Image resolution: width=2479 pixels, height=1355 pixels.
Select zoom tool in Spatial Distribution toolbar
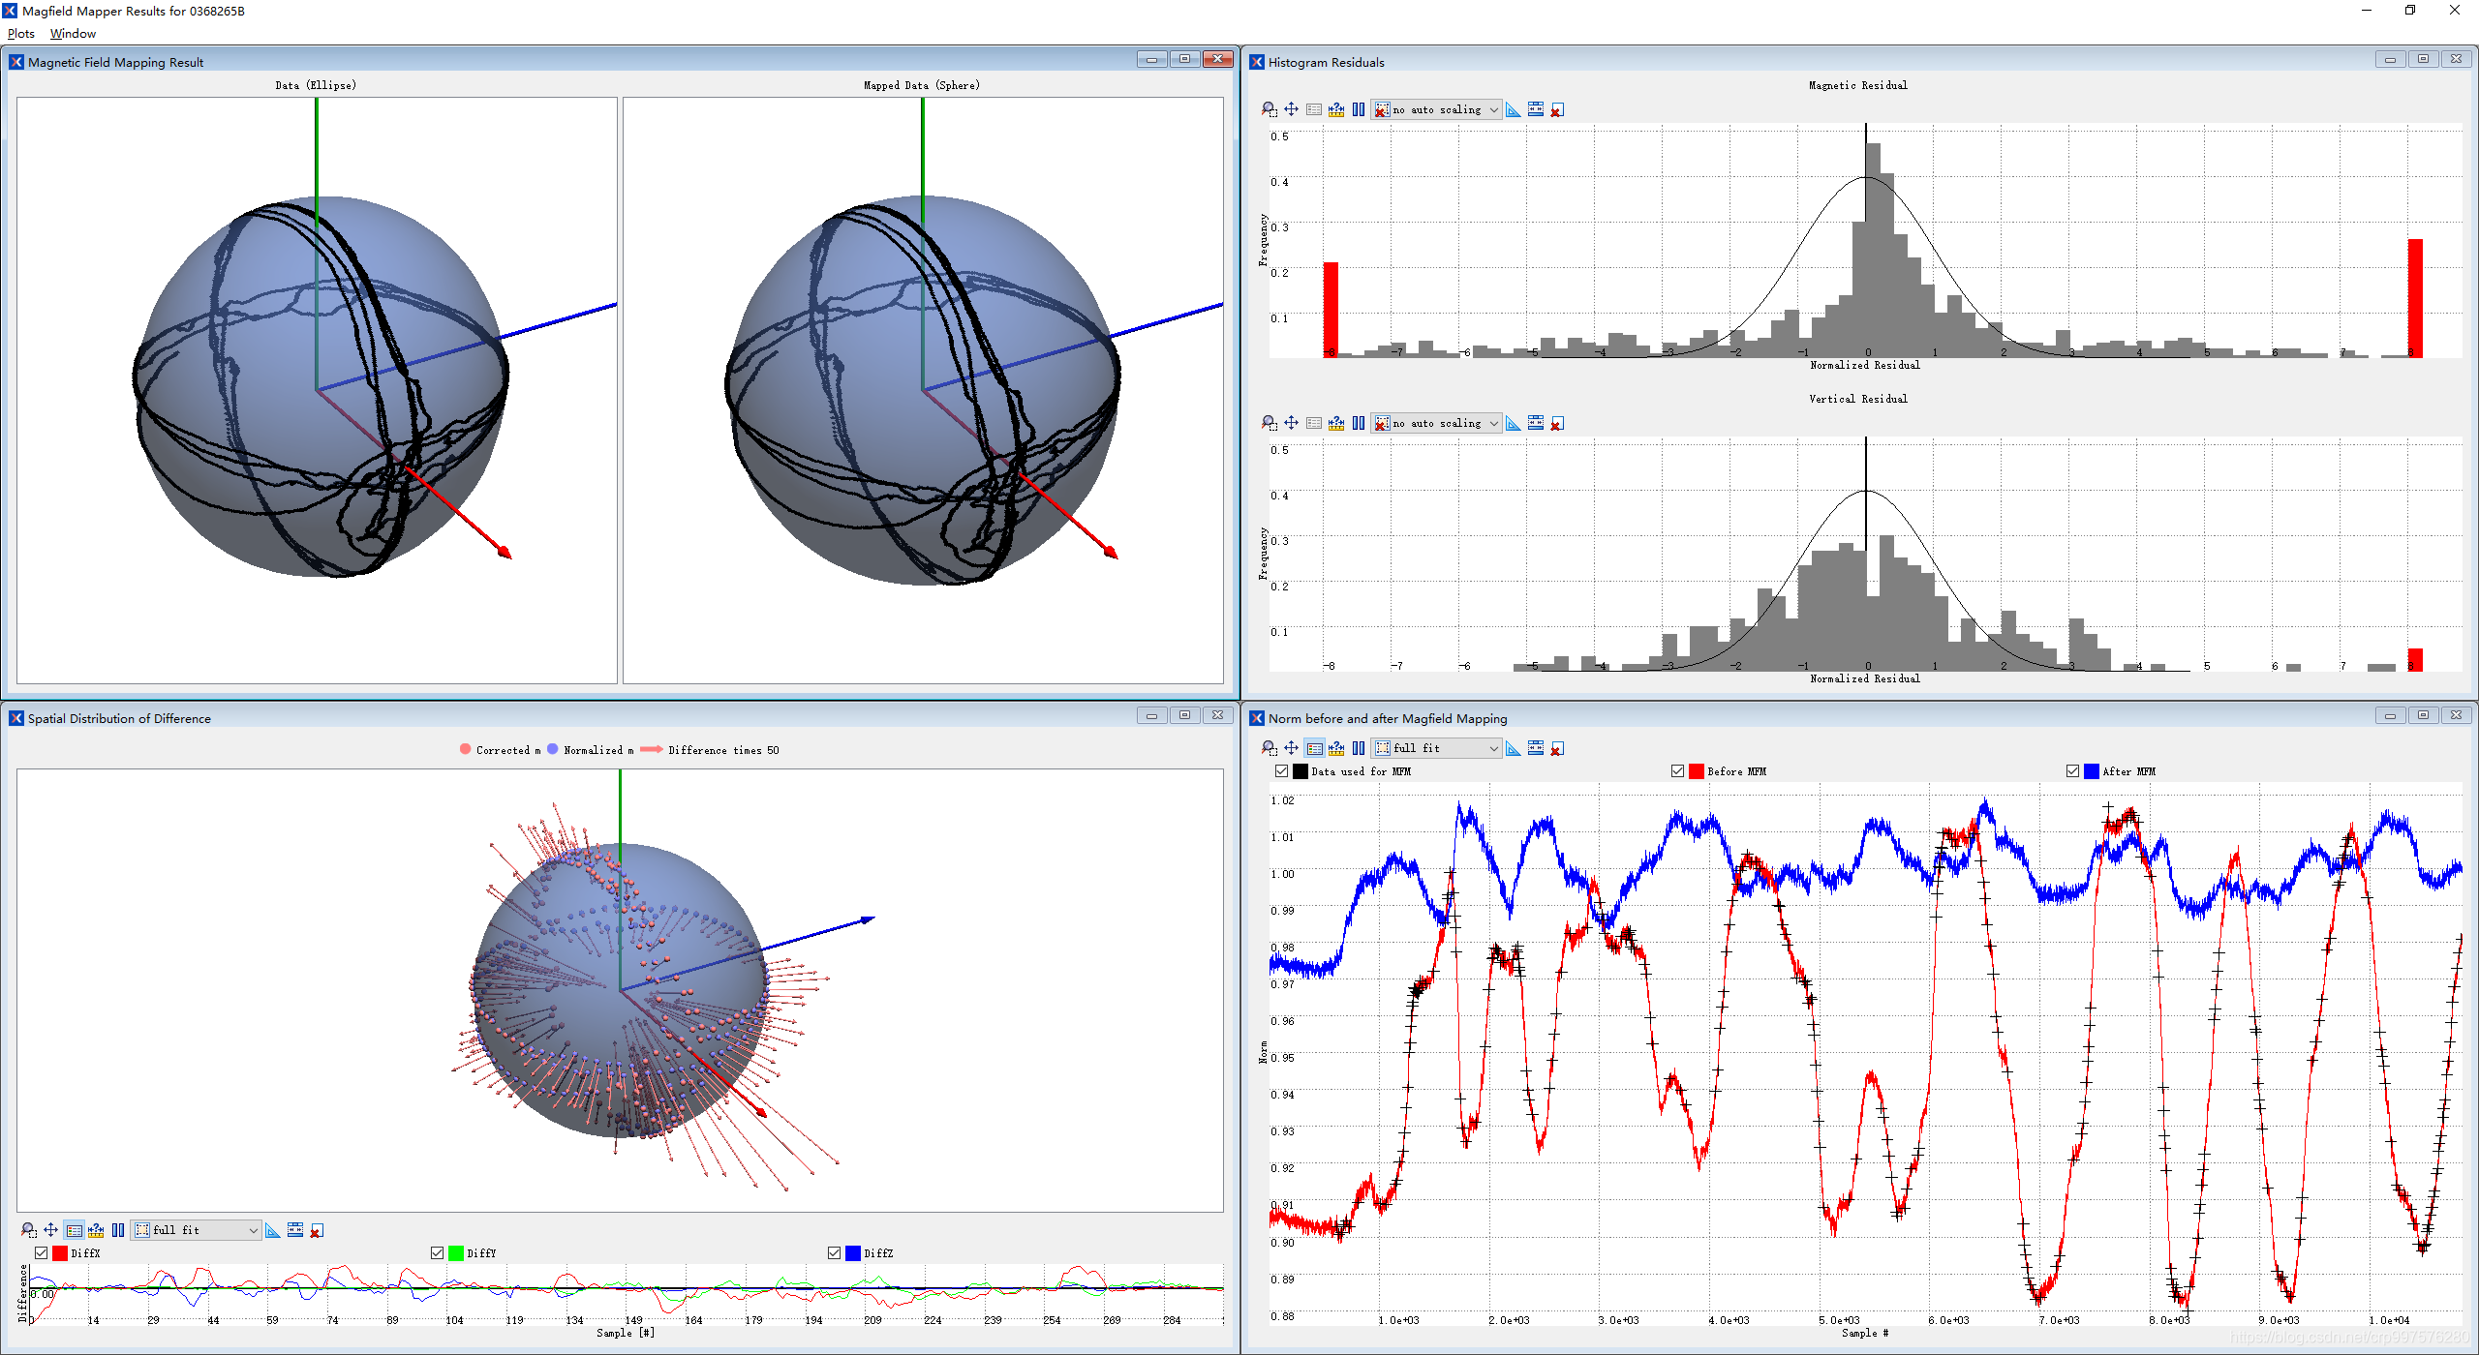click(x=28, y=1230)
